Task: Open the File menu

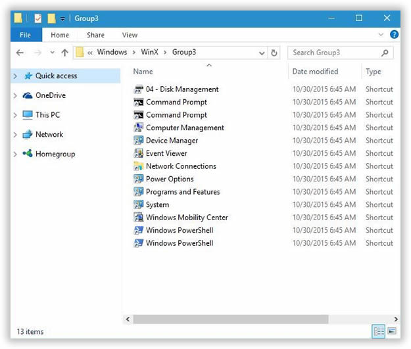Action: click(25, 35)
